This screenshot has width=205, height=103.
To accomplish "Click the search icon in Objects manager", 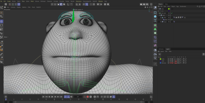I will pyautogui.click(x=198, y=7).
